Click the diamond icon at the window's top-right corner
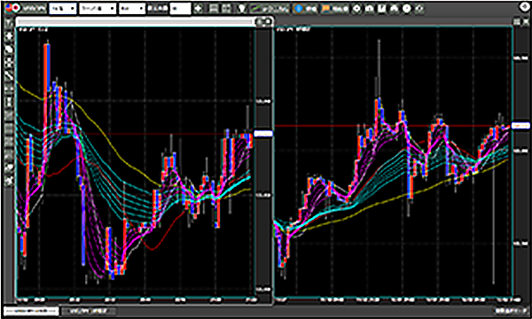The image size is (532, 319). point(525,6)
